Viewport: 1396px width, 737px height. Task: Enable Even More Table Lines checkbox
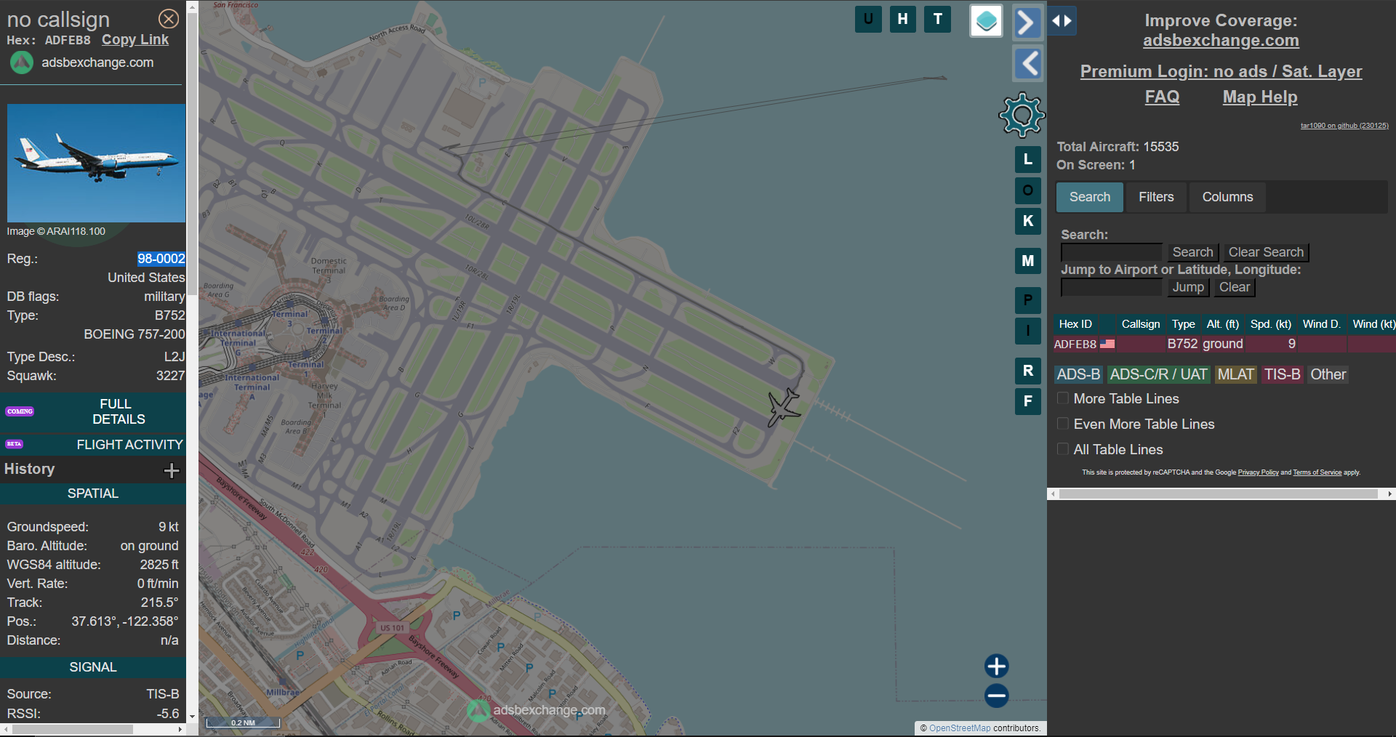(x=1063, y=424)
